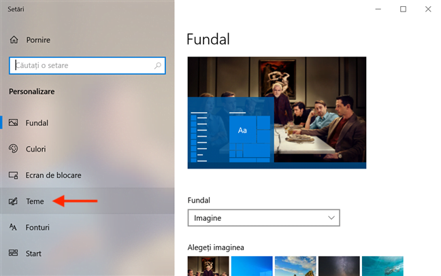The width and height of the screenshot is (441, 276).
Task: Close the Setări window
Action: [x=428, y=9]
